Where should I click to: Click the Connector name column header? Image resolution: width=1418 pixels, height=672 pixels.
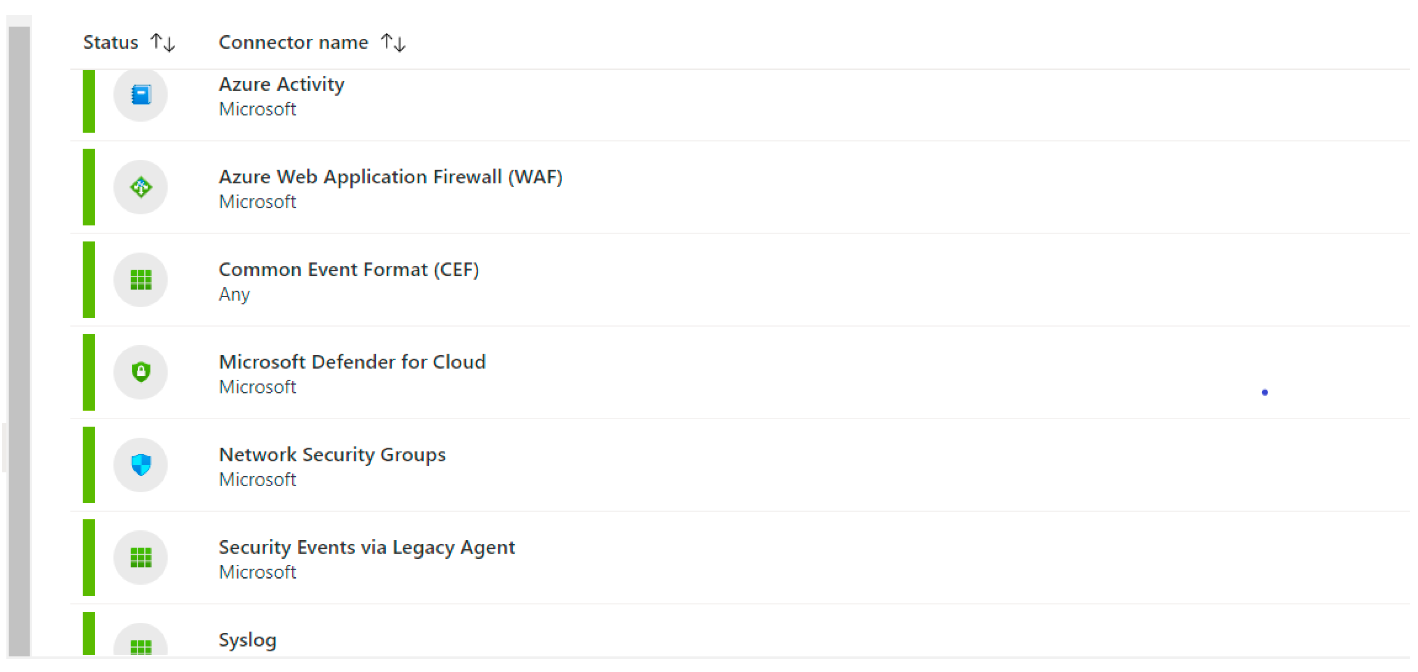click(293, 42)
